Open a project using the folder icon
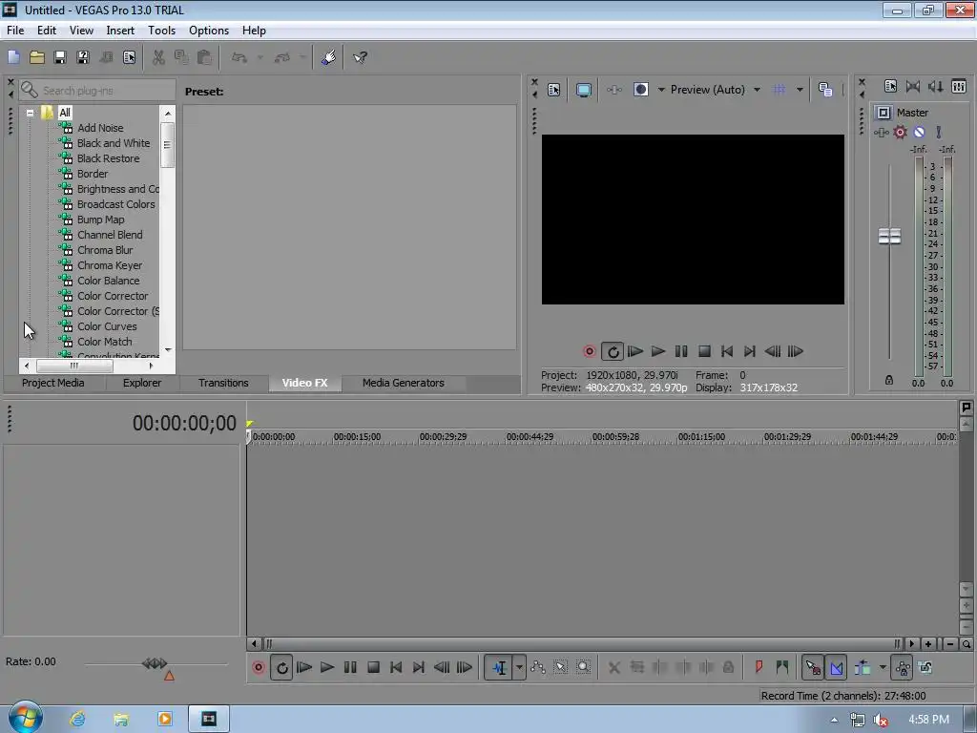The height and width of the screenshot is (733, 977). (37, 57)
